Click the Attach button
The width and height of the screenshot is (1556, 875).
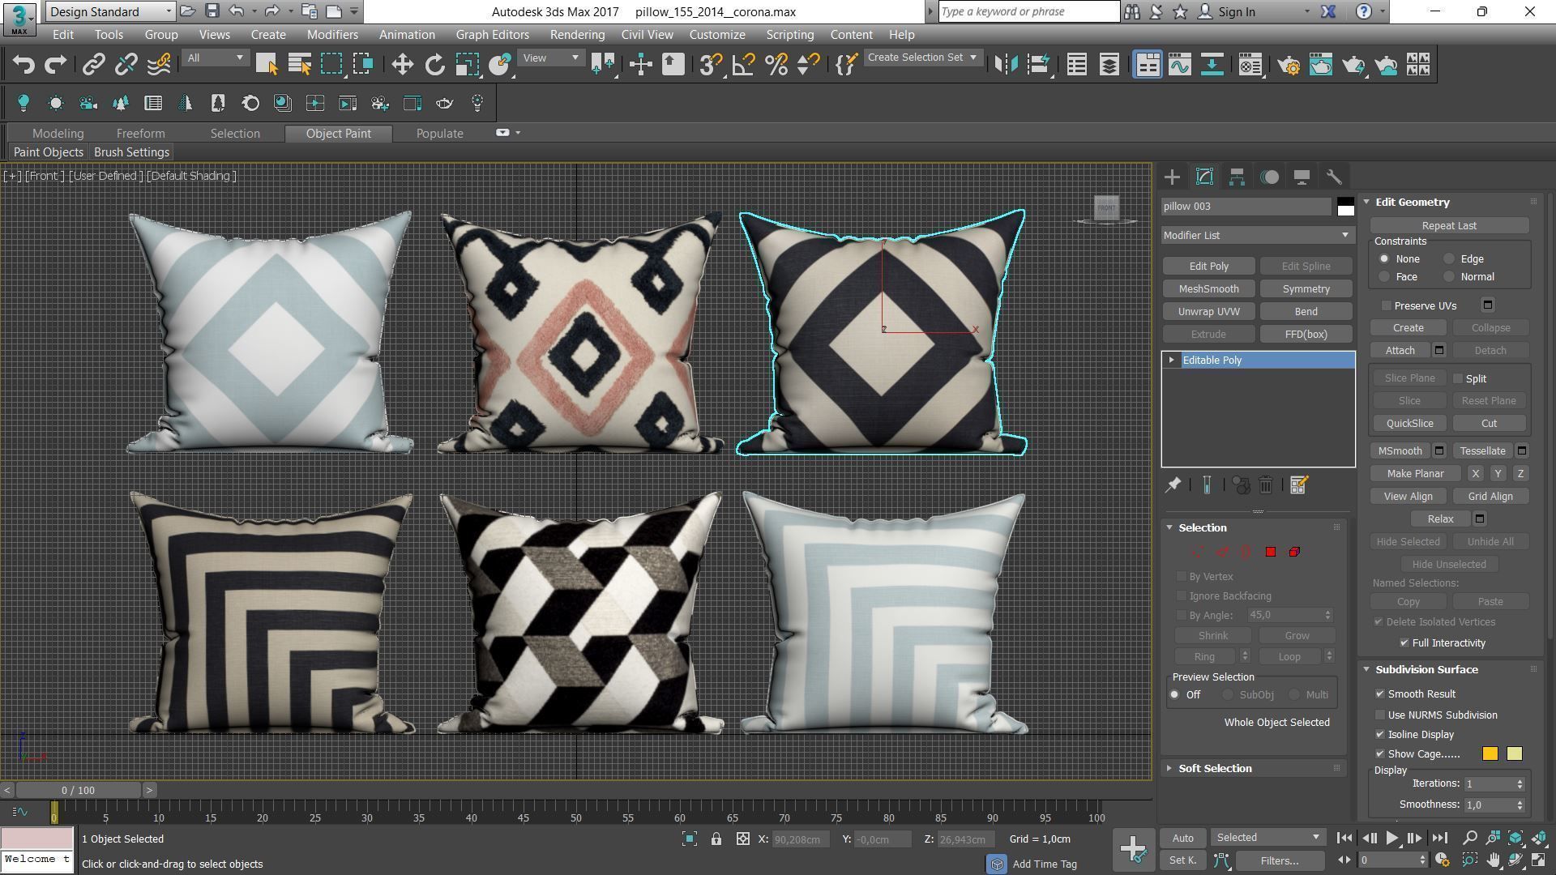[1400, 350]
